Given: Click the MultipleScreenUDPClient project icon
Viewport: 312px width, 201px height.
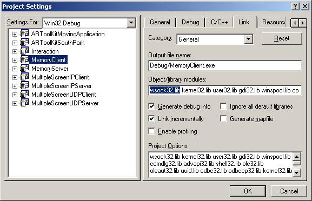Looking at the screenshot, I should coord(24,95).
